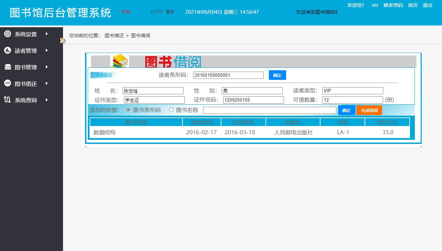Viewport: 442px width, 251px height.
Task: Click 首页 in the top navigation
Action: pos(412,5)
